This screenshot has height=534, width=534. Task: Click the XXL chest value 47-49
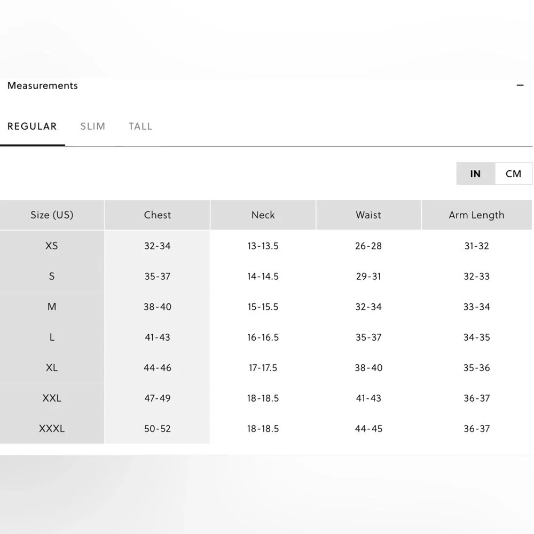[158, 398]
